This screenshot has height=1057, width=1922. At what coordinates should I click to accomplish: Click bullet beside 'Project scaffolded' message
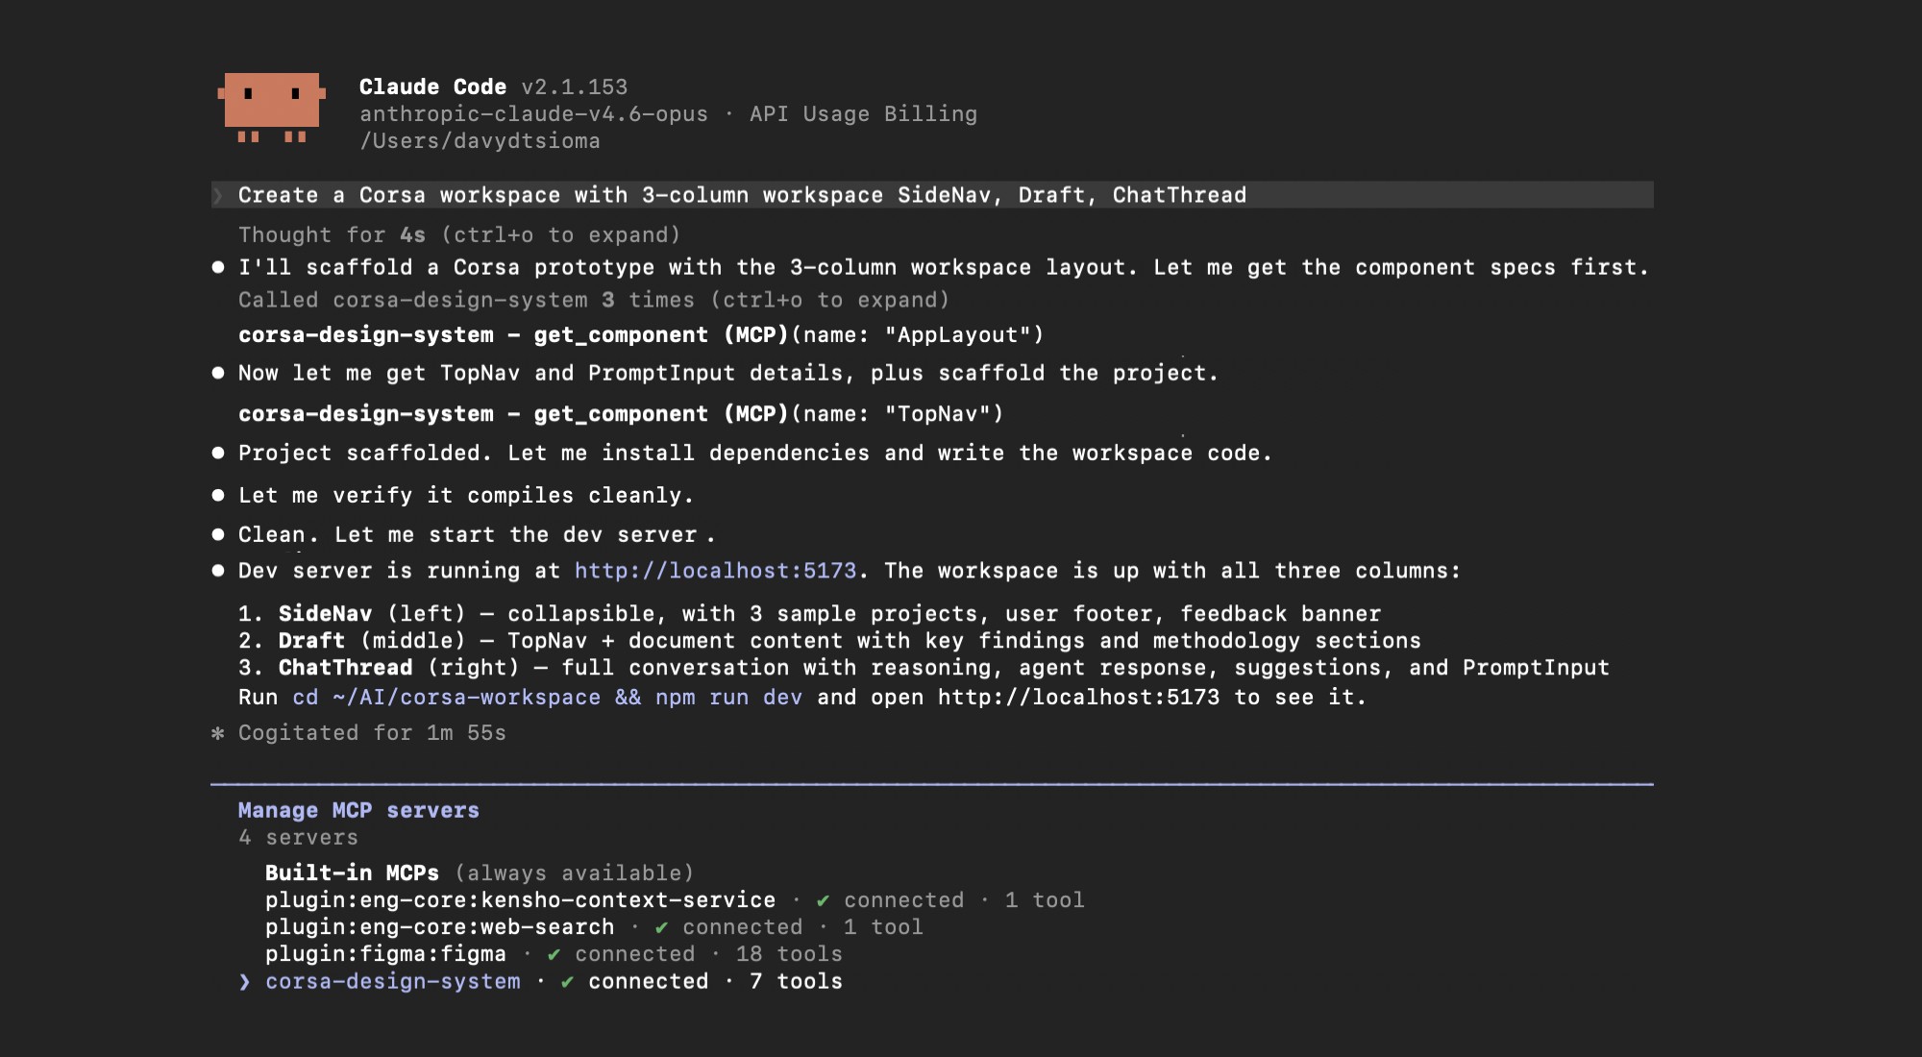[218, 453]
